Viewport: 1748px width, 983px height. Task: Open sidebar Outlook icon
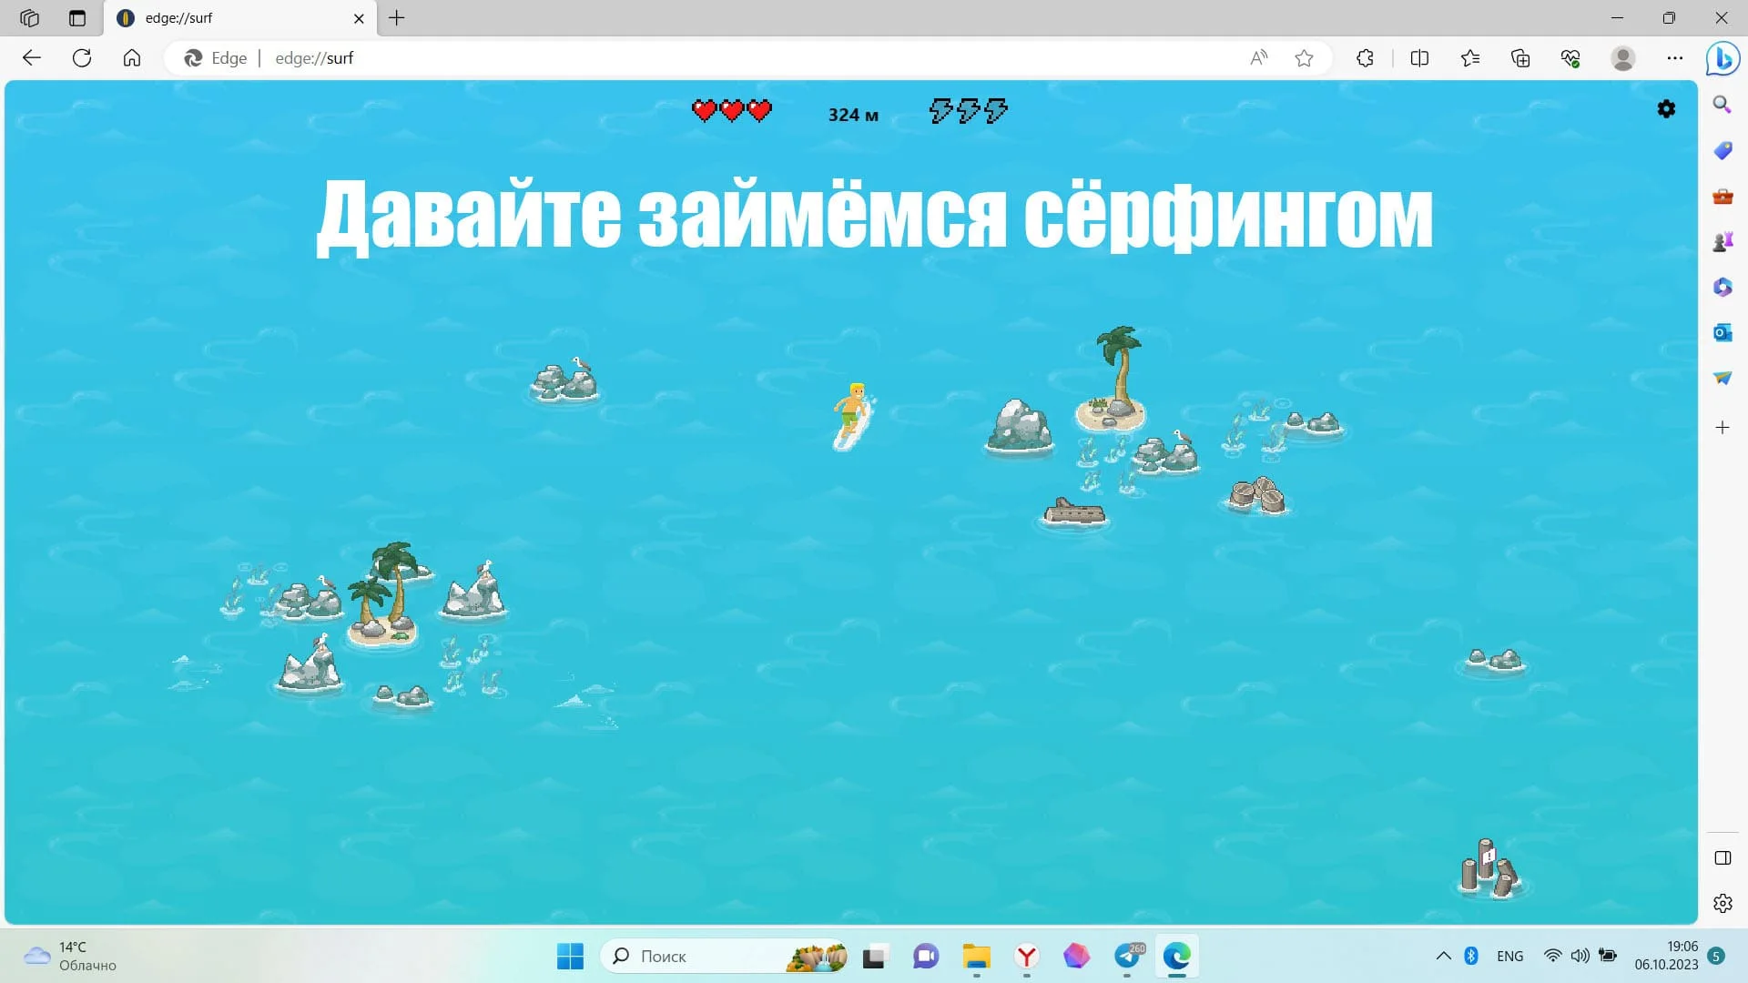click(x=1723, y=332)
